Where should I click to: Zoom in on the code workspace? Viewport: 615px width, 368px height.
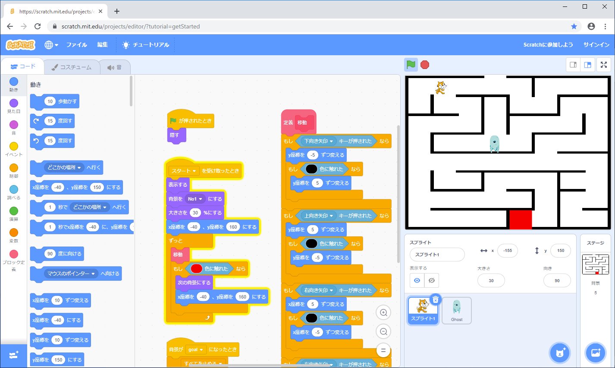click(383, 312)
